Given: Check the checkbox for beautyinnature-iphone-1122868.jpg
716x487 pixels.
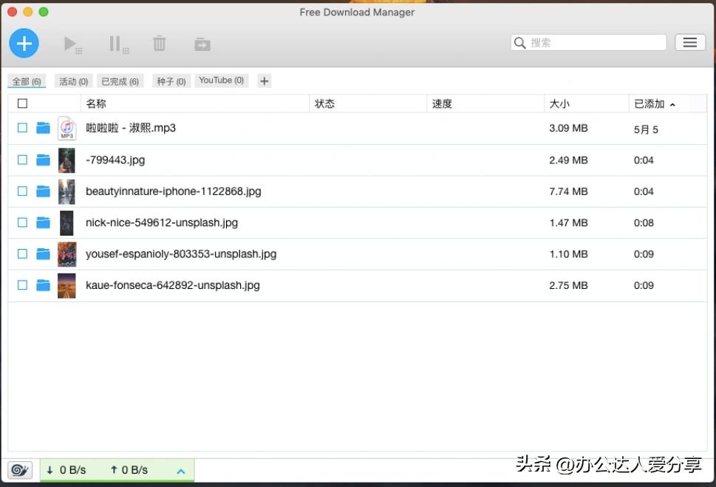Looking at the screenshot, I should click(x=21, y=191).
